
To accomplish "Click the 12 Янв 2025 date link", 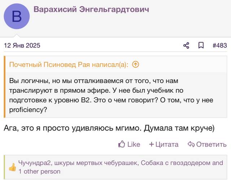I will click(22, 45).
